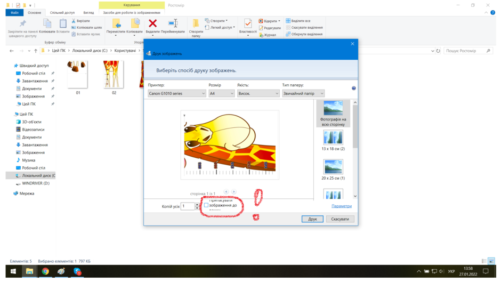
Task: Open the recent locations dropdown arrow
Action: point(29,51)
